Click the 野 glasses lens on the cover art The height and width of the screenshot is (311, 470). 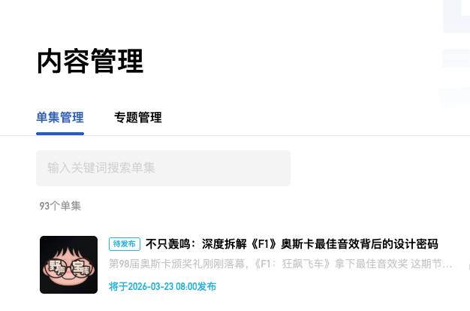pos(56,268)
